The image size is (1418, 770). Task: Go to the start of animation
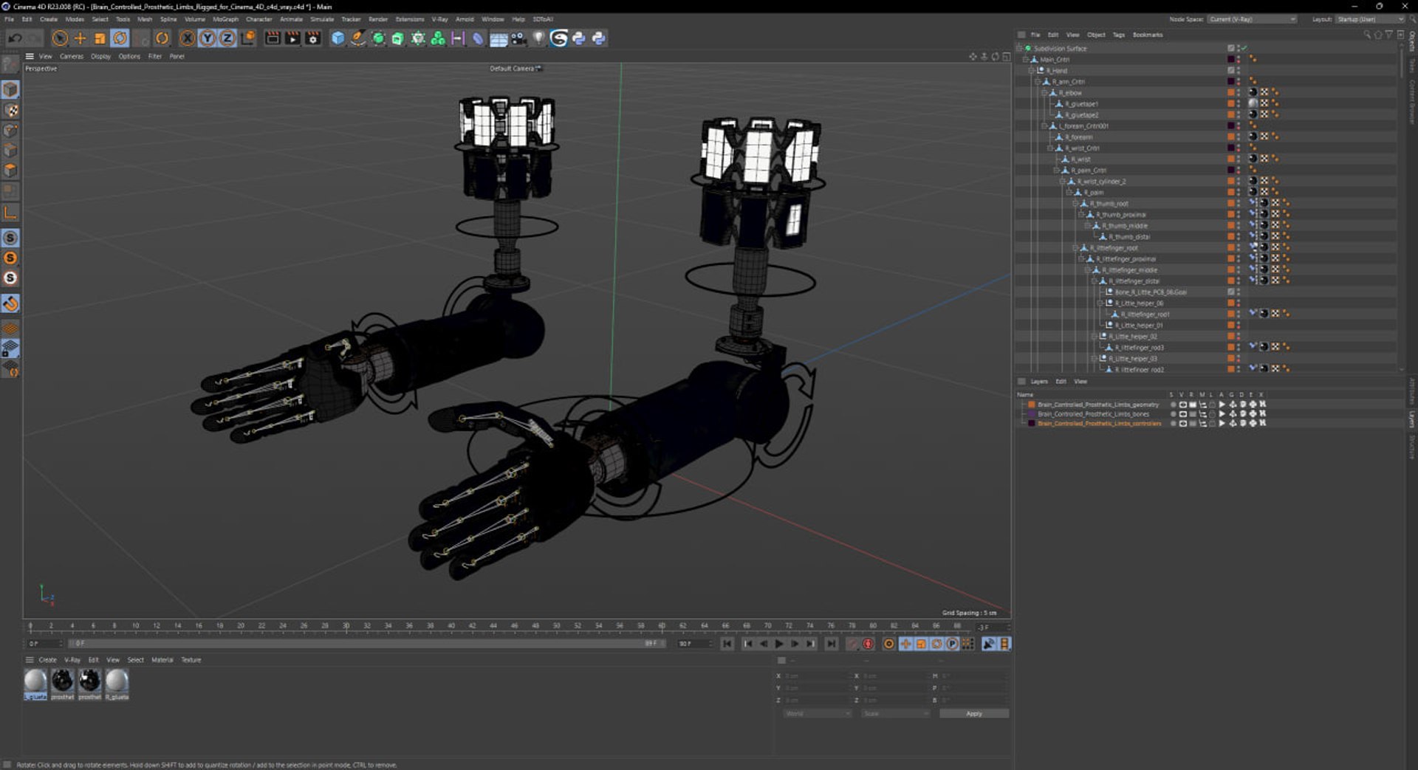tap(727, 644)
